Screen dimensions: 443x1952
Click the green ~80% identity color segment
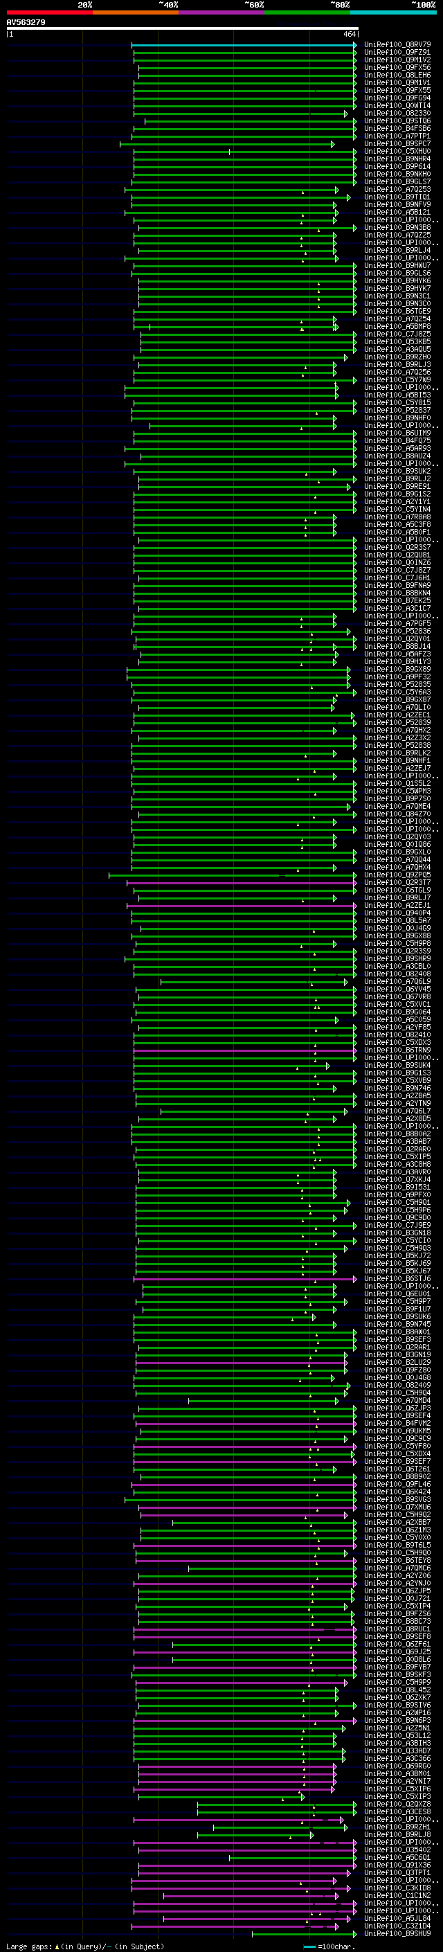(307, 12)
